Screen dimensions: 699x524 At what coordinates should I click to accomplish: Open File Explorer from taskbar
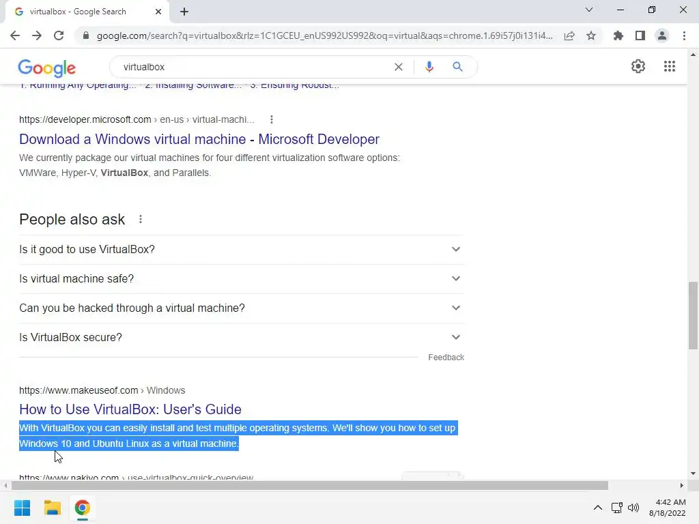pos(52,508)
